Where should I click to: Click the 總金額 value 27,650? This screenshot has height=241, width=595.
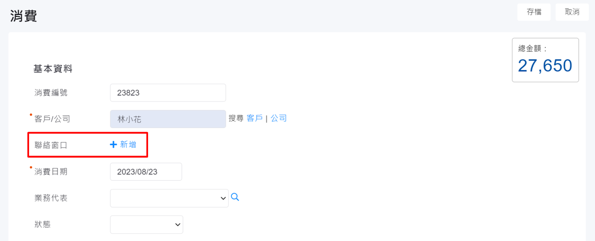click(x=545, y=66)
